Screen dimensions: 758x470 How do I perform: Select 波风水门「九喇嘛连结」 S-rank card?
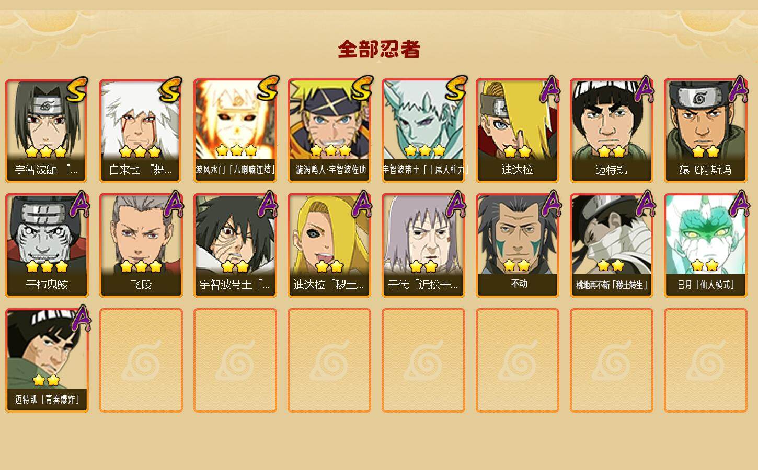(235, 131)
